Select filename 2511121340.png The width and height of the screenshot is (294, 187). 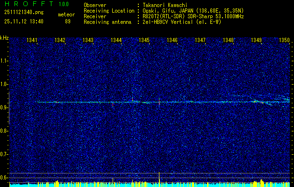pos(24,13)
